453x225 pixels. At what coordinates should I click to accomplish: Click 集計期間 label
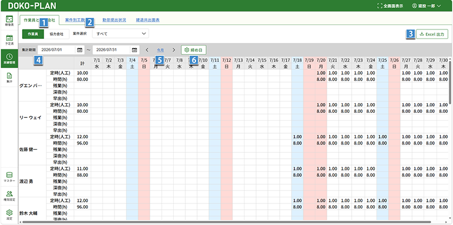28,50
